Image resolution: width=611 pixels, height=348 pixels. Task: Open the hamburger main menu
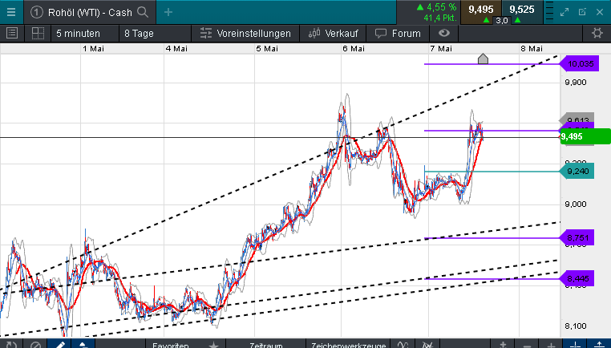11,12
